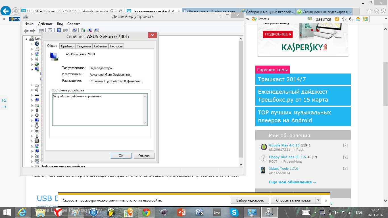
Task: Select the display adapters icon in the tree
Action: point(37,69)
